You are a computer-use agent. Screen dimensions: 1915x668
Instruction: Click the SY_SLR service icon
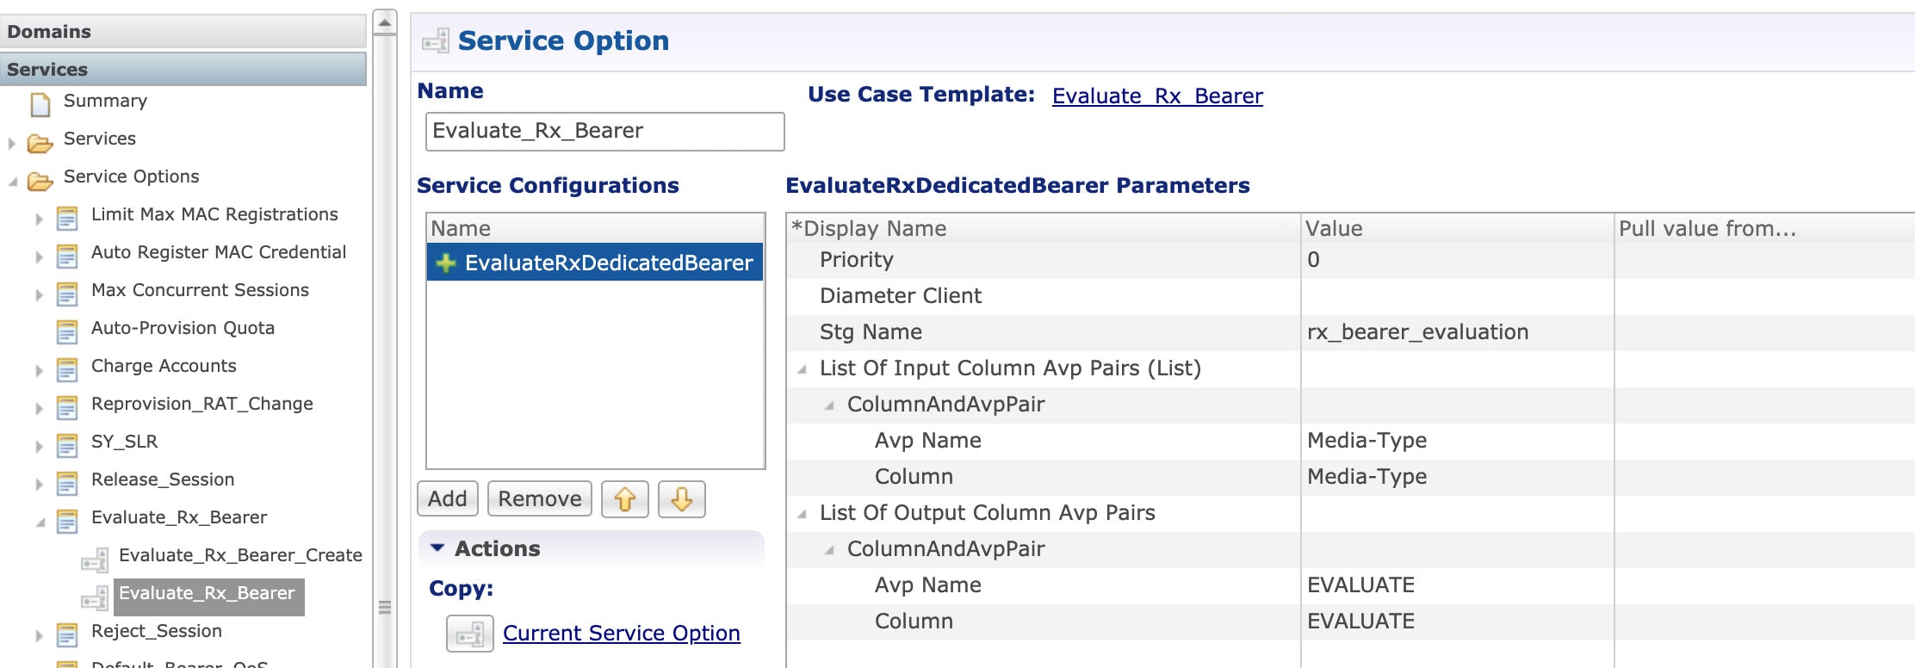point(67,445)
